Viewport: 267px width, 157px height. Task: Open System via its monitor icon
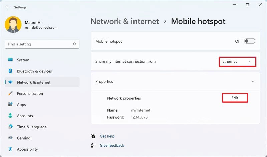coord(10,60)
